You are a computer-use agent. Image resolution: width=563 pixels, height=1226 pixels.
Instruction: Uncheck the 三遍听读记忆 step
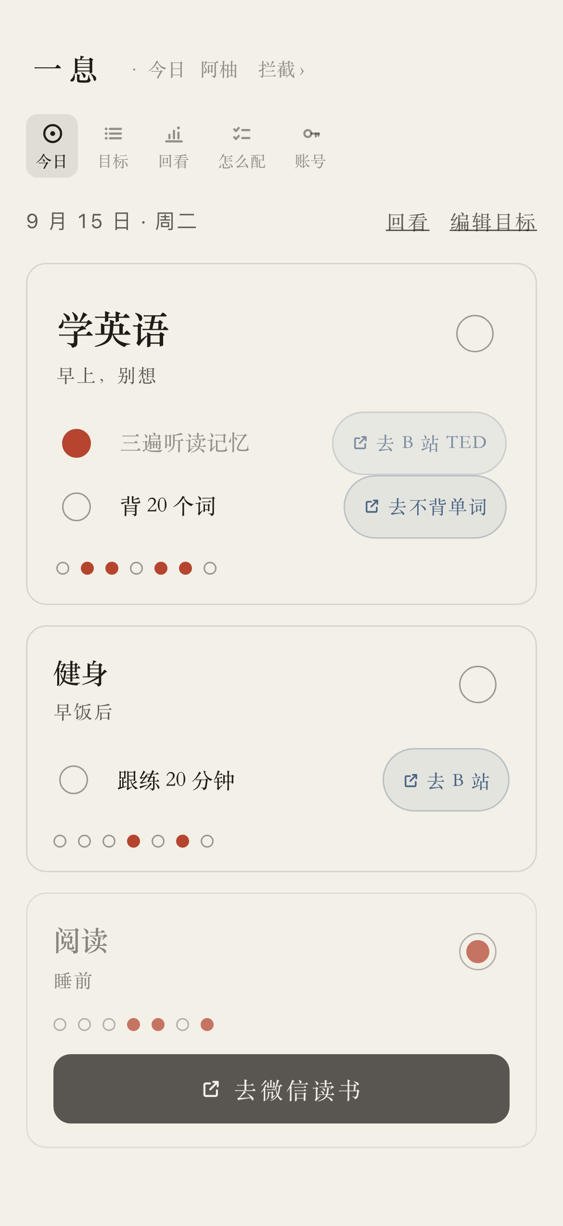[x=77, y=443]
